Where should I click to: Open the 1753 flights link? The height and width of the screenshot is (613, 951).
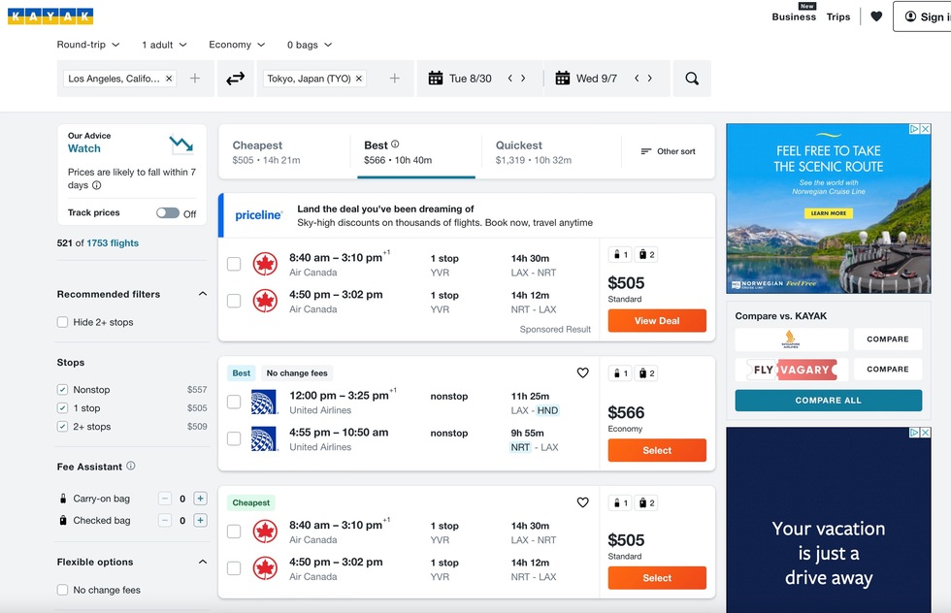113,243
